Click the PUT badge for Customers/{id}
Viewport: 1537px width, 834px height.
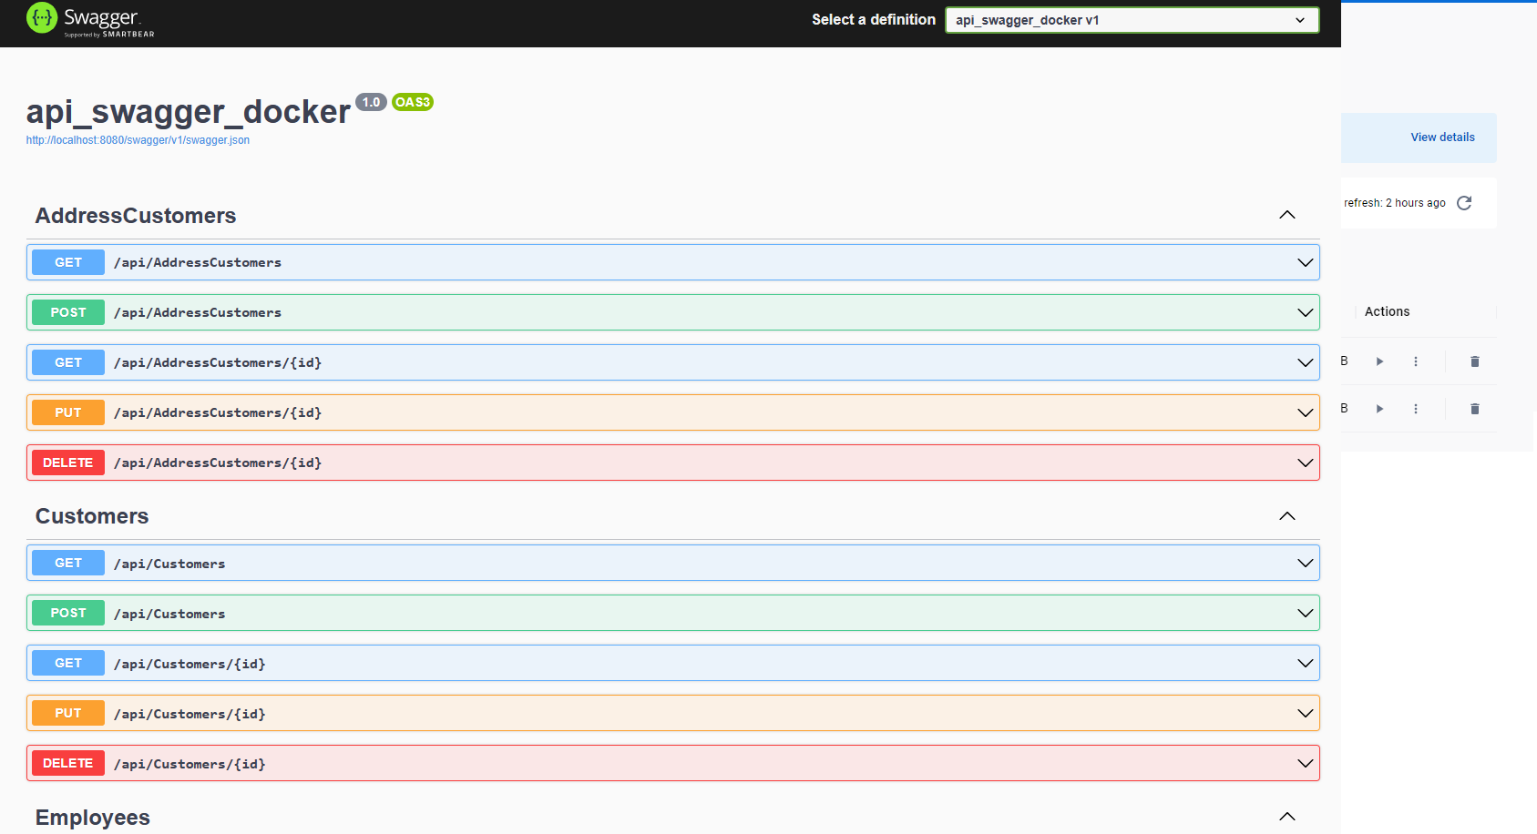tap(68, 713)
